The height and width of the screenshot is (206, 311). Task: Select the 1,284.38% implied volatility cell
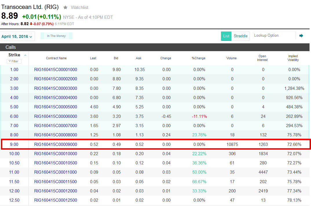[x=294, y=88]
